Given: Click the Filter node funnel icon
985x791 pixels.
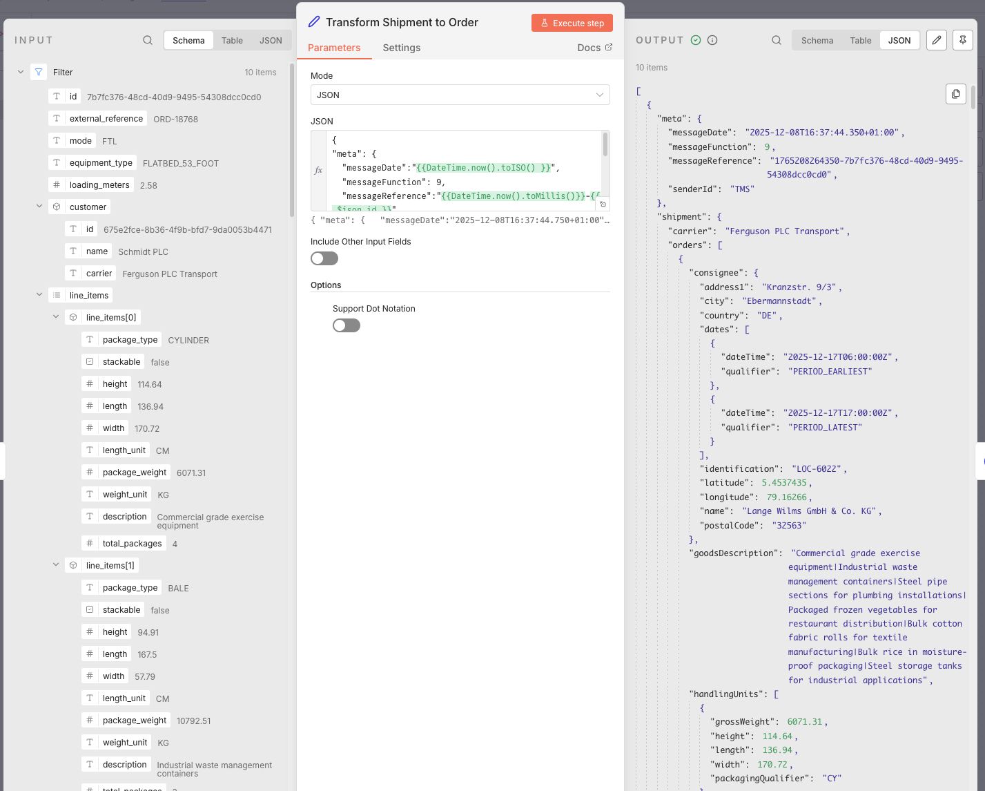Looking at the screenshot, I should pos(39,72).
